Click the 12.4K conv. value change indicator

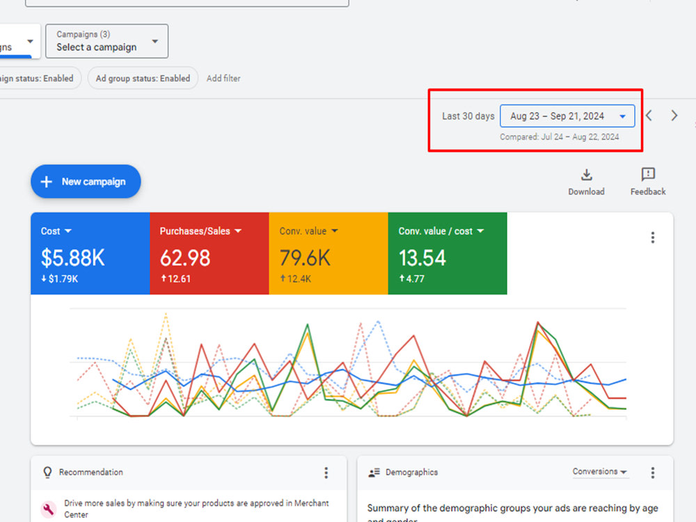(x=295, y=279)
